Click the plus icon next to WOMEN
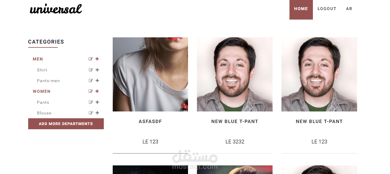Viewport: 390px width, 174px height. point(97,91)
